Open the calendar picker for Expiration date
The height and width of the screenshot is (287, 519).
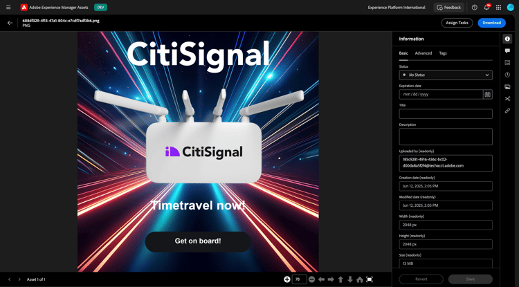click(488, 94)
